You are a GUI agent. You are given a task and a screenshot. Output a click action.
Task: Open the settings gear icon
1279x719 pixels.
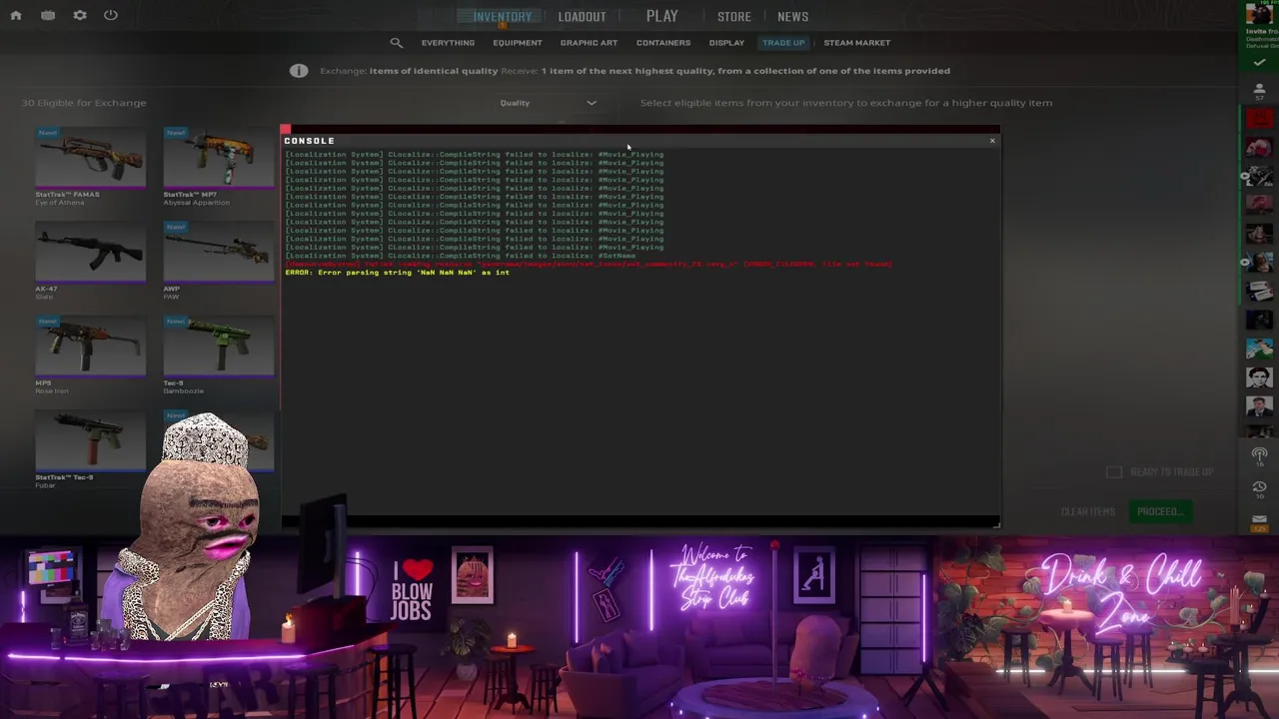80,16
